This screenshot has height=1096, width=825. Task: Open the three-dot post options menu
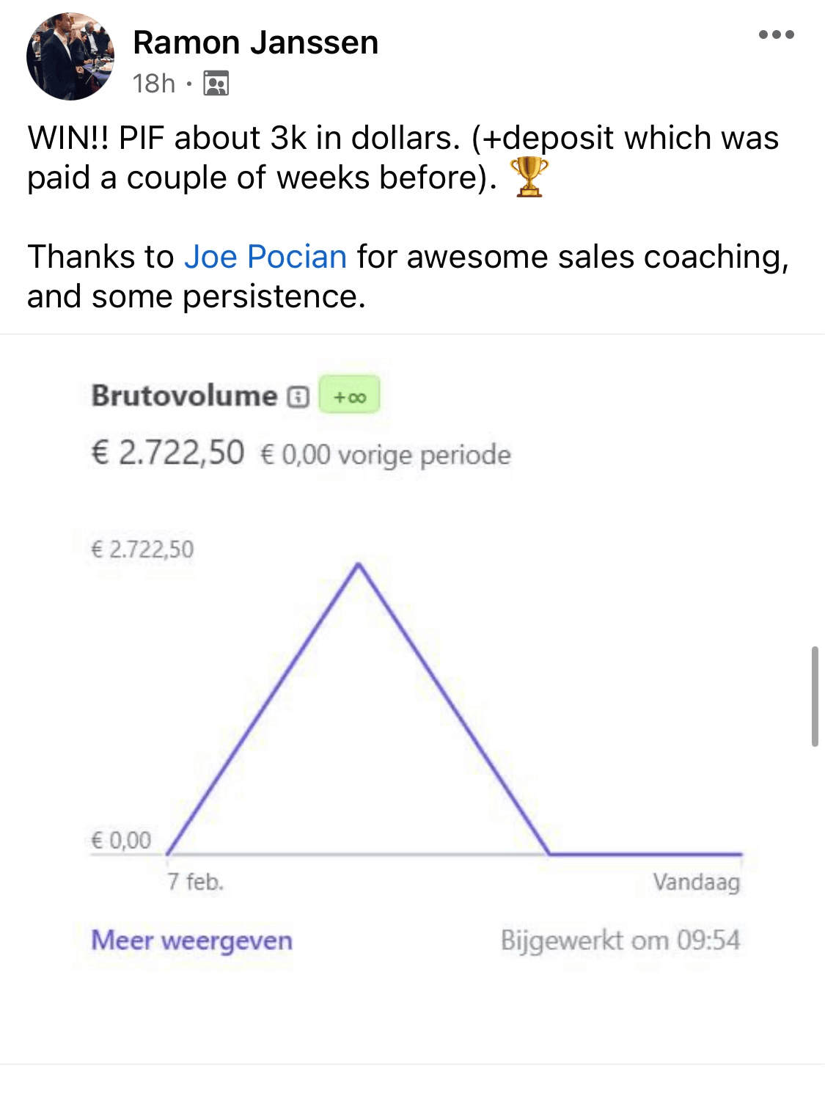(777, 34)
